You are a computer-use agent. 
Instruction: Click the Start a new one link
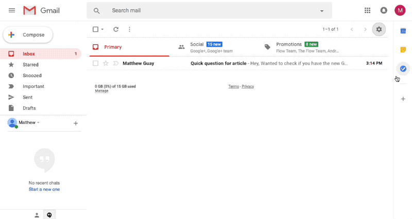tap(44, 190)
